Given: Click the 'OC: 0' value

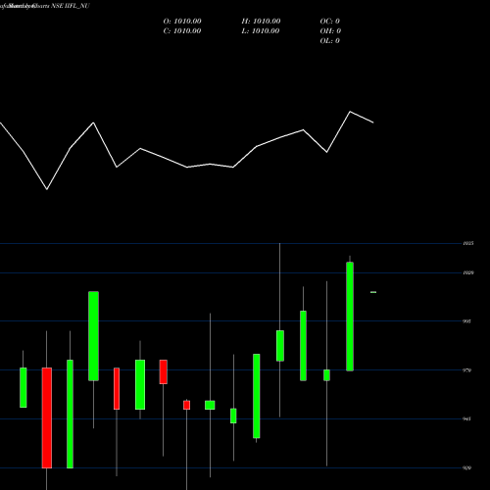Looking at the screenshot, I should coord(330,22).
